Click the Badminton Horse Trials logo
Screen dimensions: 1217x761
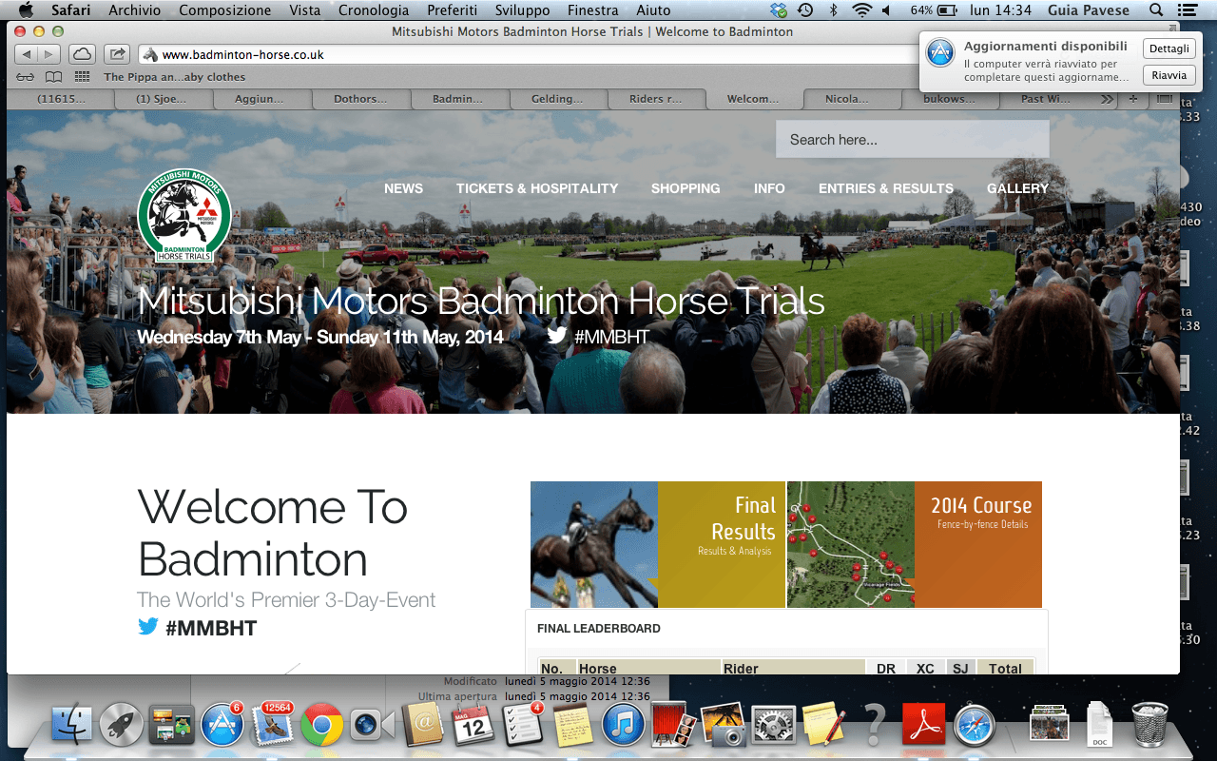184,217
